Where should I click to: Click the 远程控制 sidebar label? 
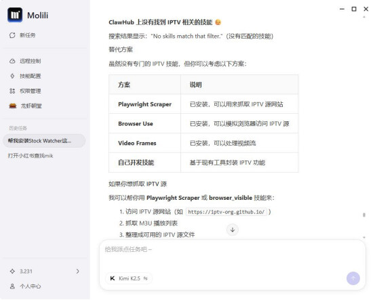pos(31,61)
